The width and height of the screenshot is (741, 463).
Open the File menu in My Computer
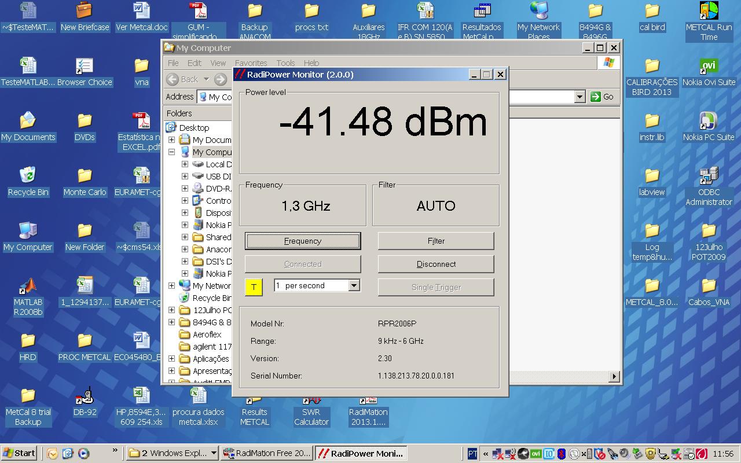(173, 63)
